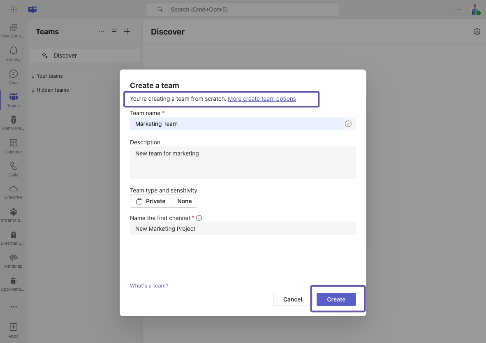This screenshot has width=486, height=343.
Task: Follow the More create team options link
Action: pos(262,99)
